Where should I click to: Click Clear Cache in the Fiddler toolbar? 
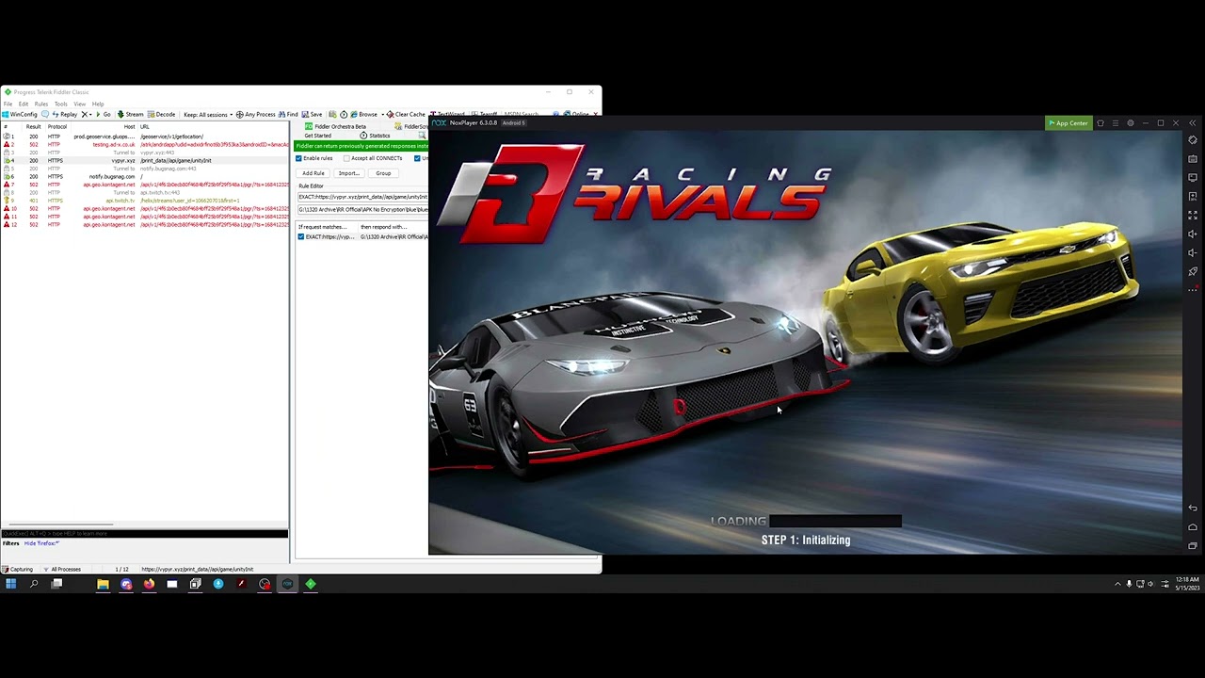406,115
